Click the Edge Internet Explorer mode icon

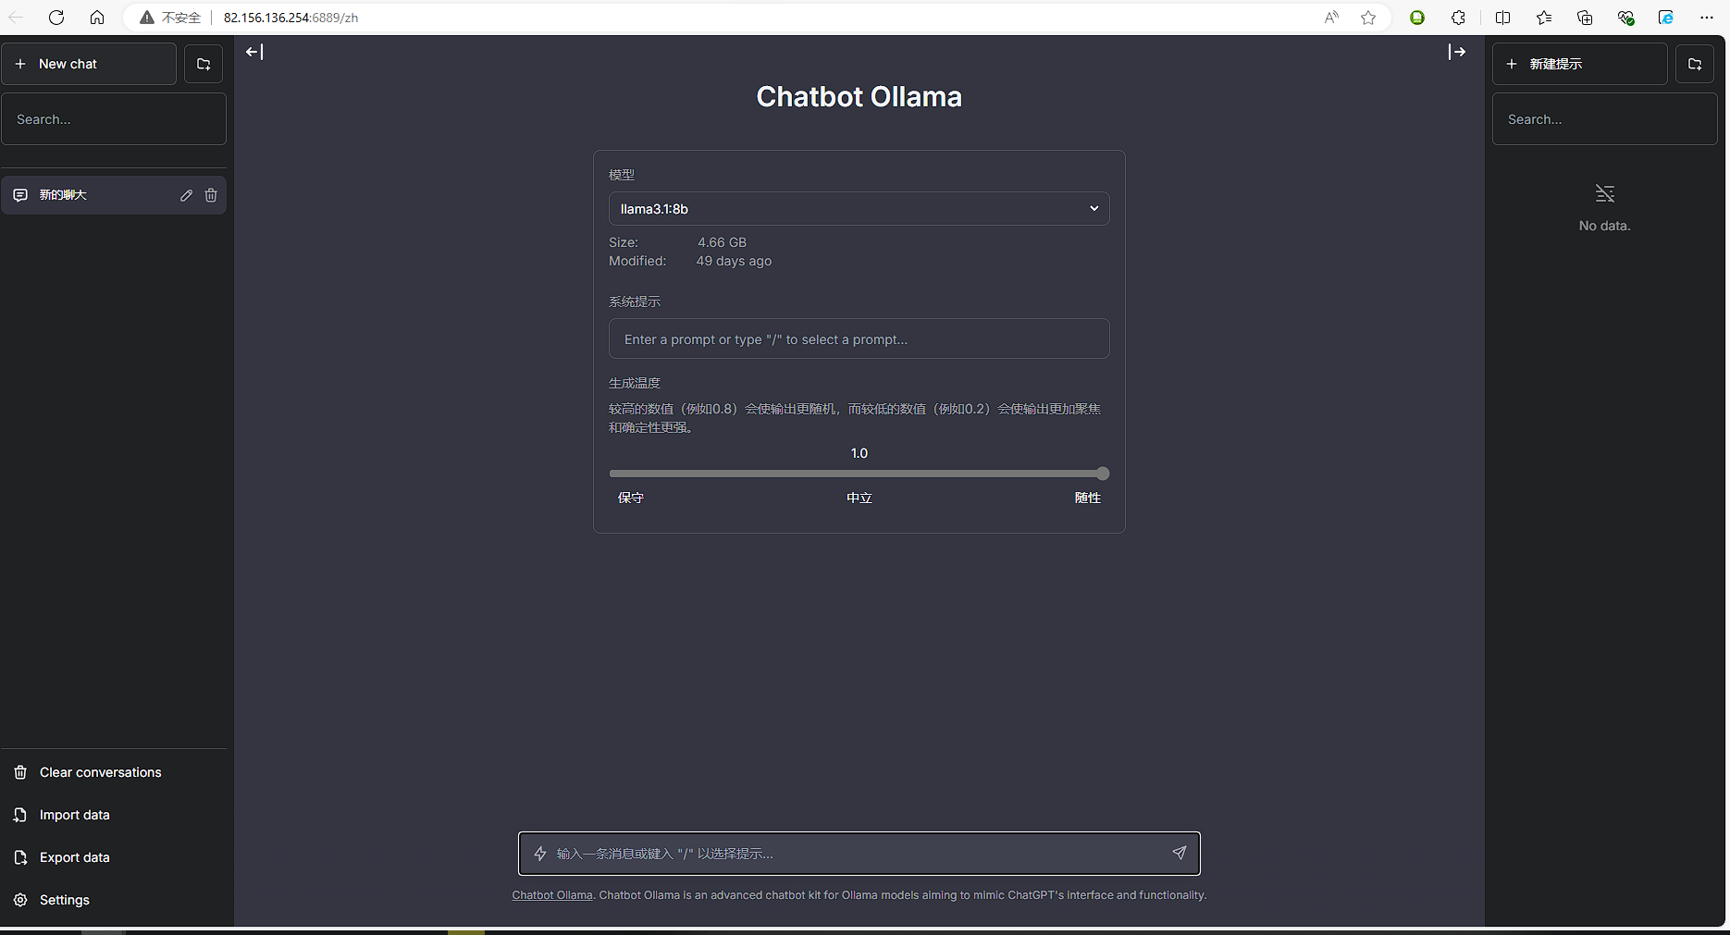tap(1666, 18)
